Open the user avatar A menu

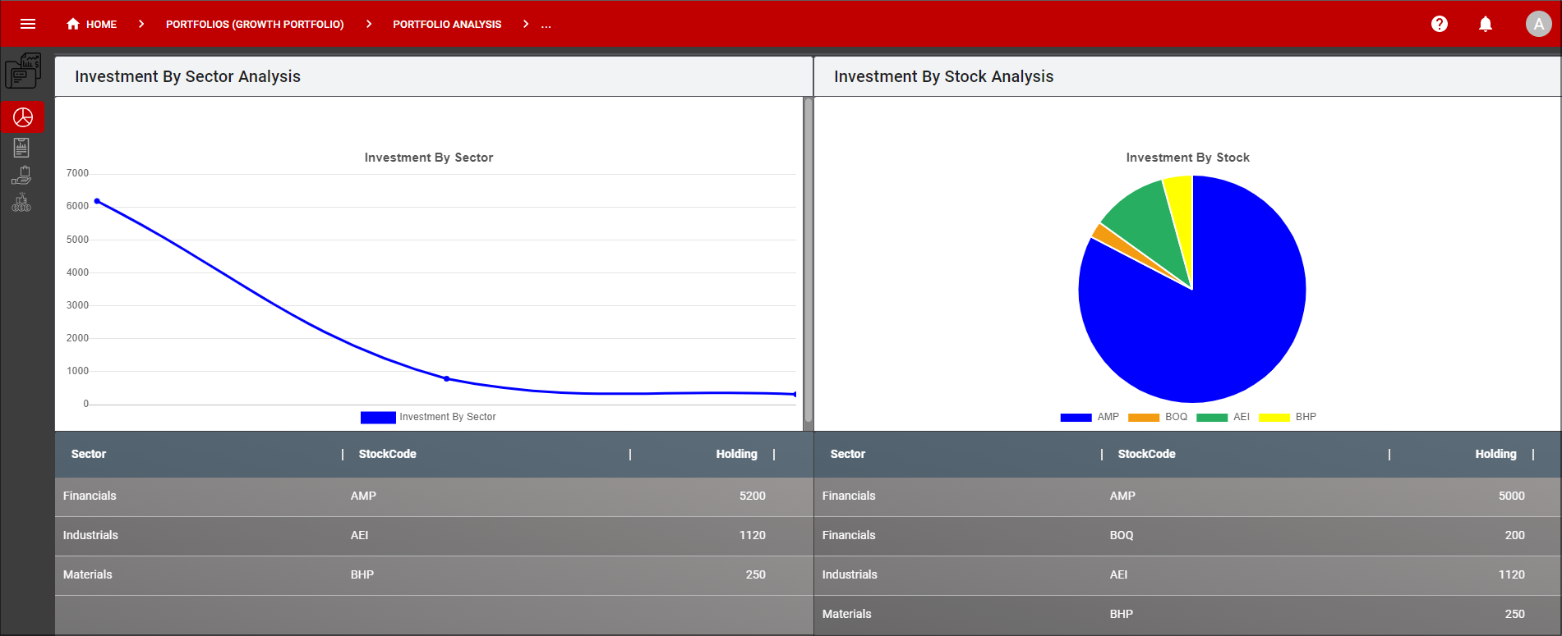(1538, 24)
